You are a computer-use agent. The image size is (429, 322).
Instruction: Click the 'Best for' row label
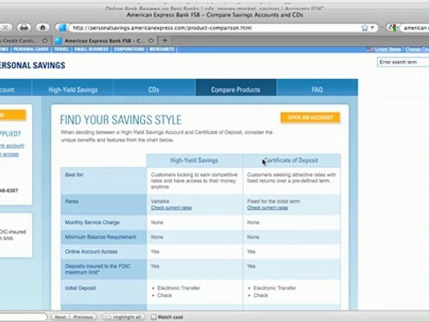(75, 175)
